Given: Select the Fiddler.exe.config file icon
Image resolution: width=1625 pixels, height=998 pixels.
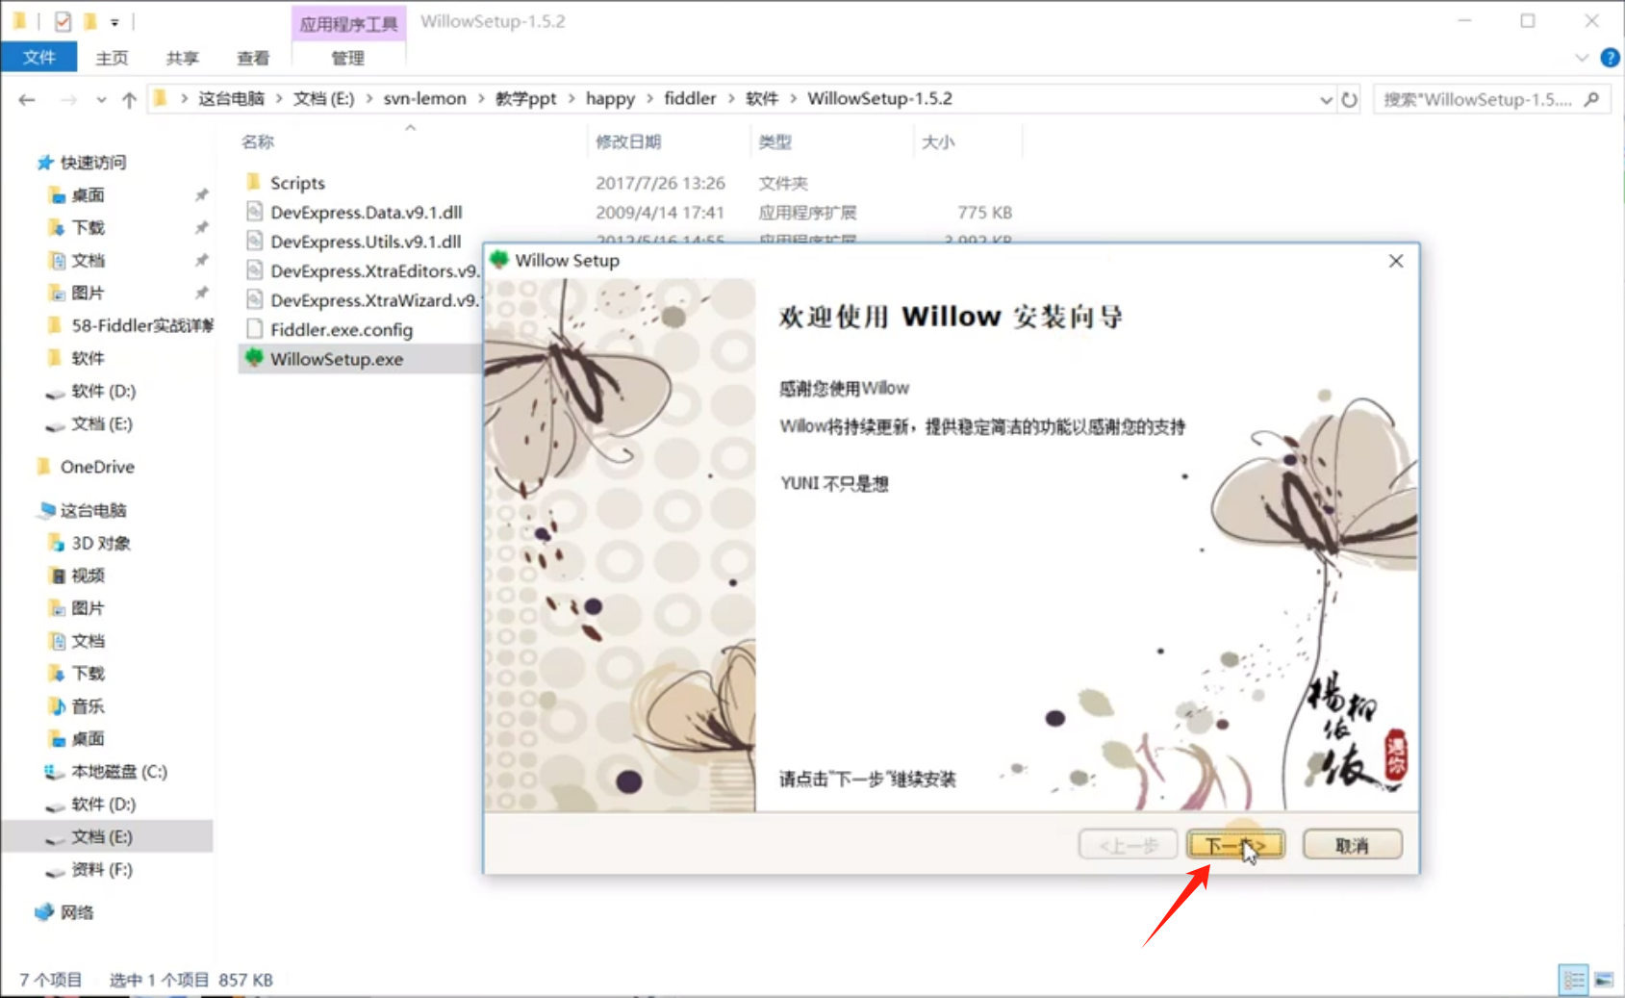Looking at the screenshot, I should [x=254, y=329].
